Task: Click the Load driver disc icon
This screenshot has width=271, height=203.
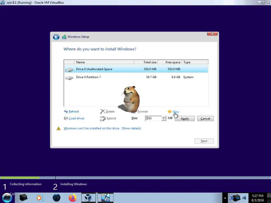Action: tap(66, 118)
